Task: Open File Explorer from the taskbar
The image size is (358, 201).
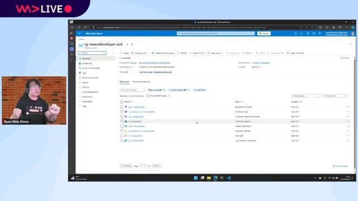Action: pyautogui.click(x=209, y=178)
